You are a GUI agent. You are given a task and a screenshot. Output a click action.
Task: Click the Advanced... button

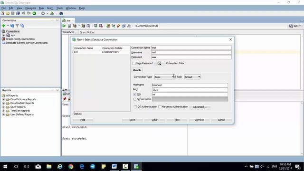[x=199, y=107]
